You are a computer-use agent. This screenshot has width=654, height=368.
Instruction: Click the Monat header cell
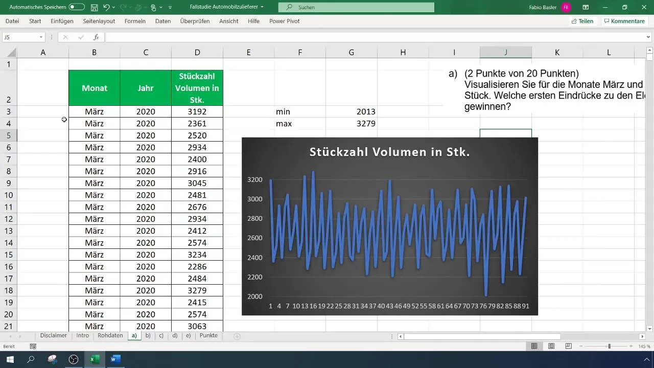tap(95, 88)
